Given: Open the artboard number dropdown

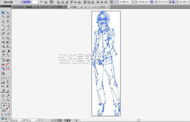Looking at the screenshot, I should pos(33,120).
